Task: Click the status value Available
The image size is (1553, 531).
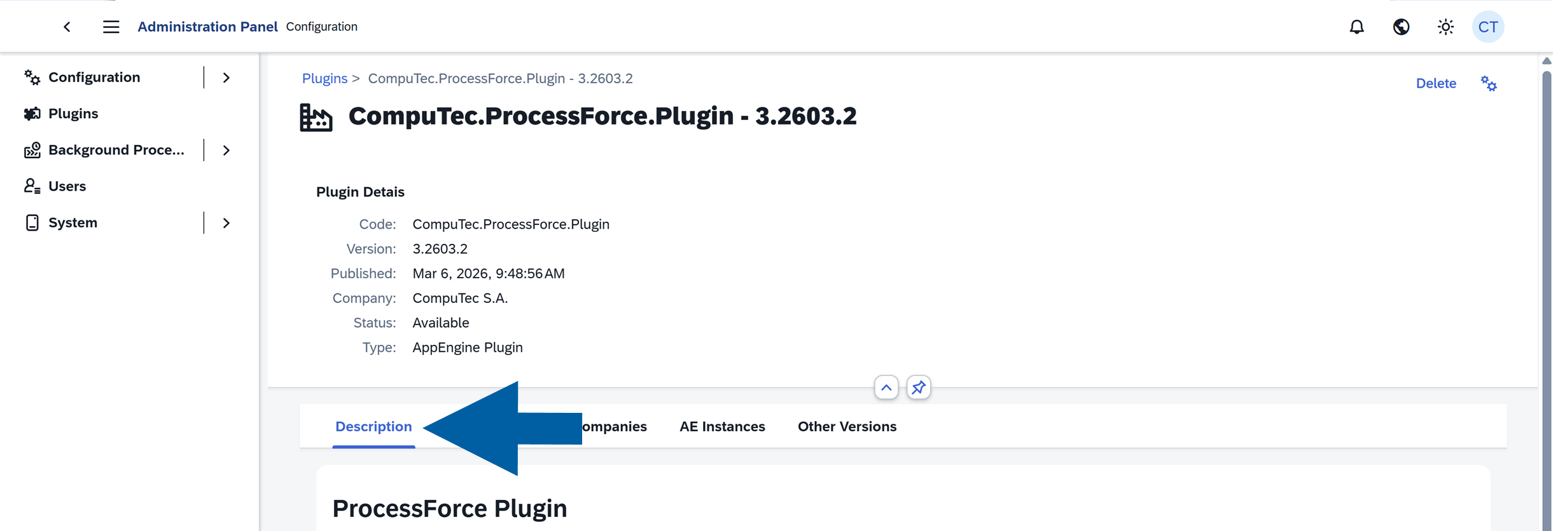Action: [441, 323]
